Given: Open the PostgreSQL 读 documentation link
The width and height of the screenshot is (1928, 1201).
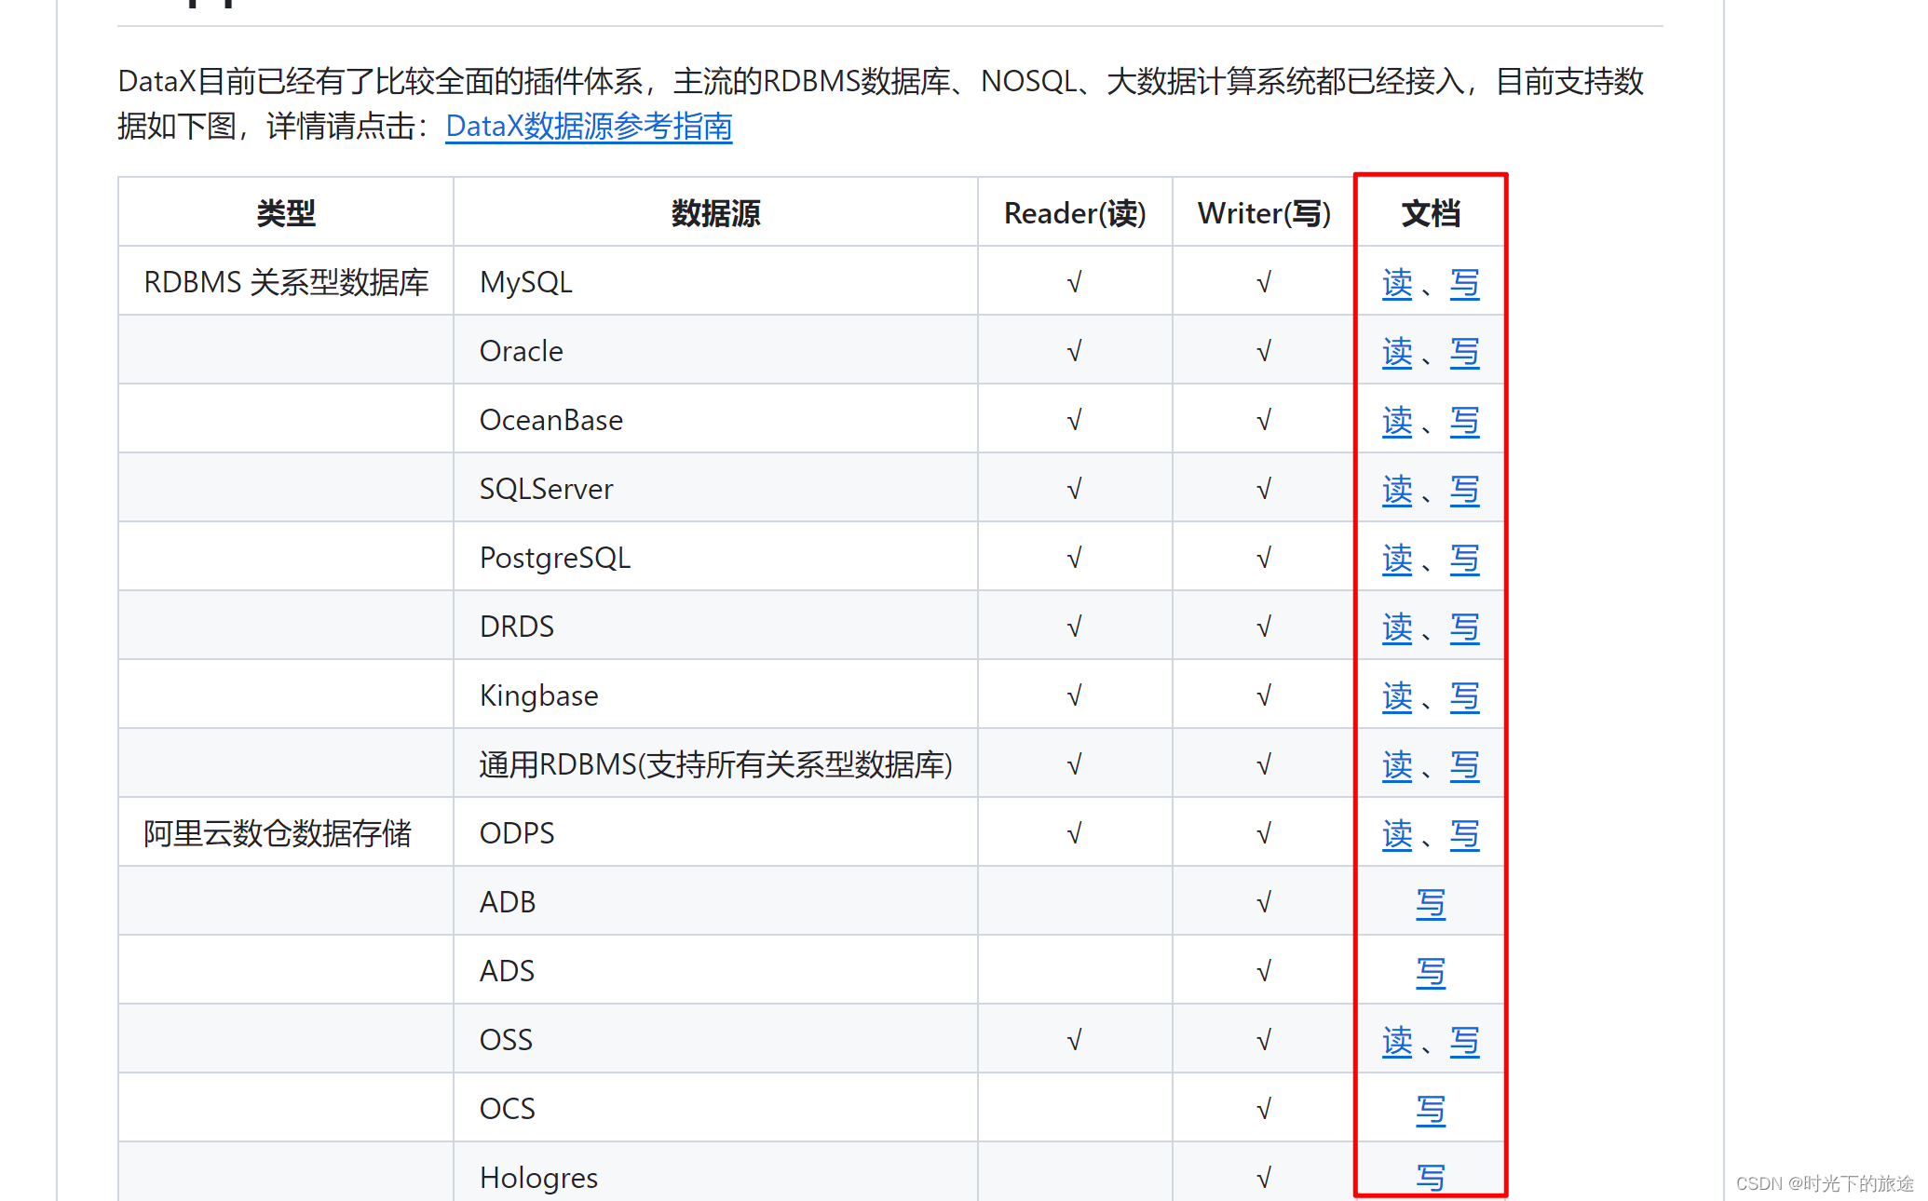Looking at the screenshot, I should coord(1397,559).
